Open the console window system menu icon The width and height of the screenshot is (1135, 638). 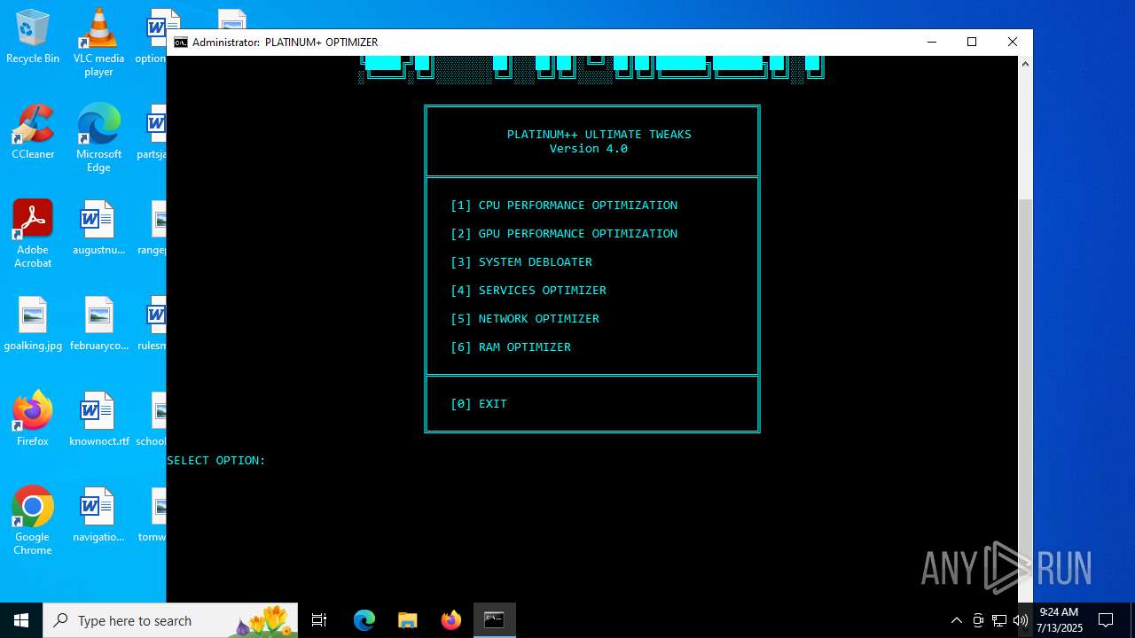(181, 43)
